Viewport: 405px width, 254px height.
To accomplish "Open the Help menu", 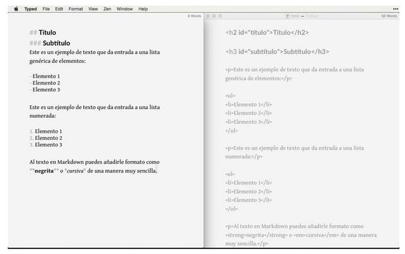I will coord(143,9).
